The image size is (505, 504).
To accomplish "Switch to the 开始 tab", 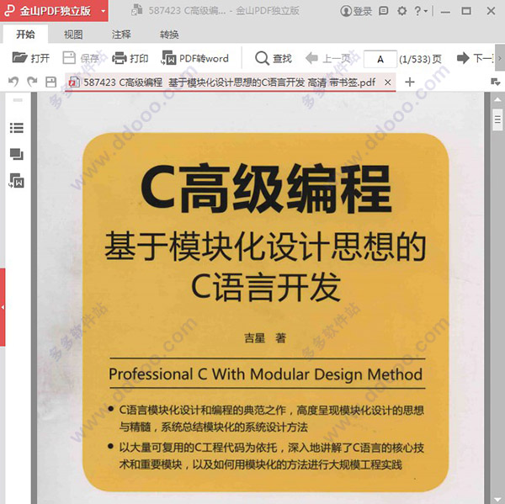I will 25,34.
